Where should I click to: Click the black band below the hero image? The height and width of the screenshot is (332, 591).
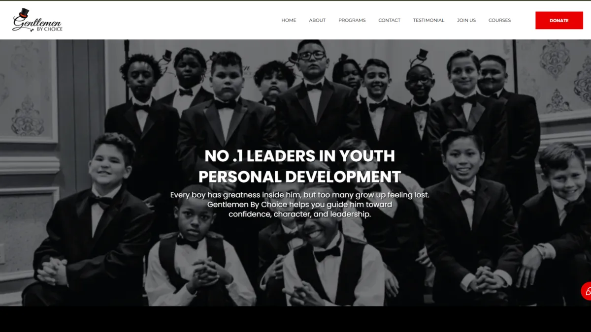[295, 319]
